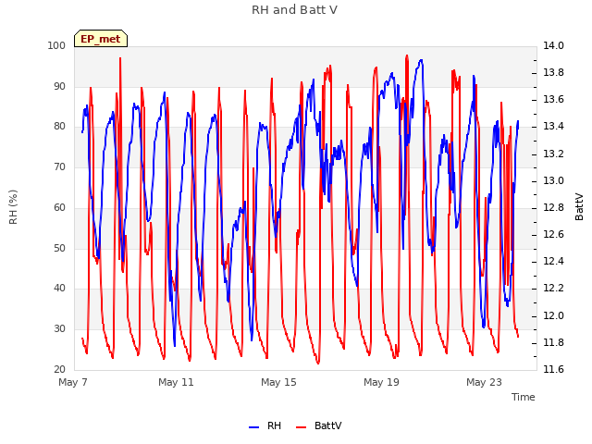This screenshot has height=444, width=592.
Task: Click the 12.2 tick on BattV axis
Action: pos(553,288)
